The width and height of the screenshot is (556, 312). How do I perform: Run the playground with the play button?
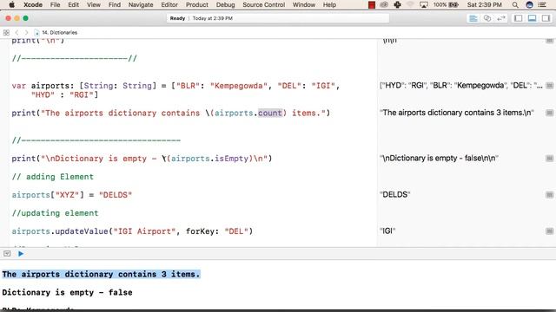click(21, 254)
